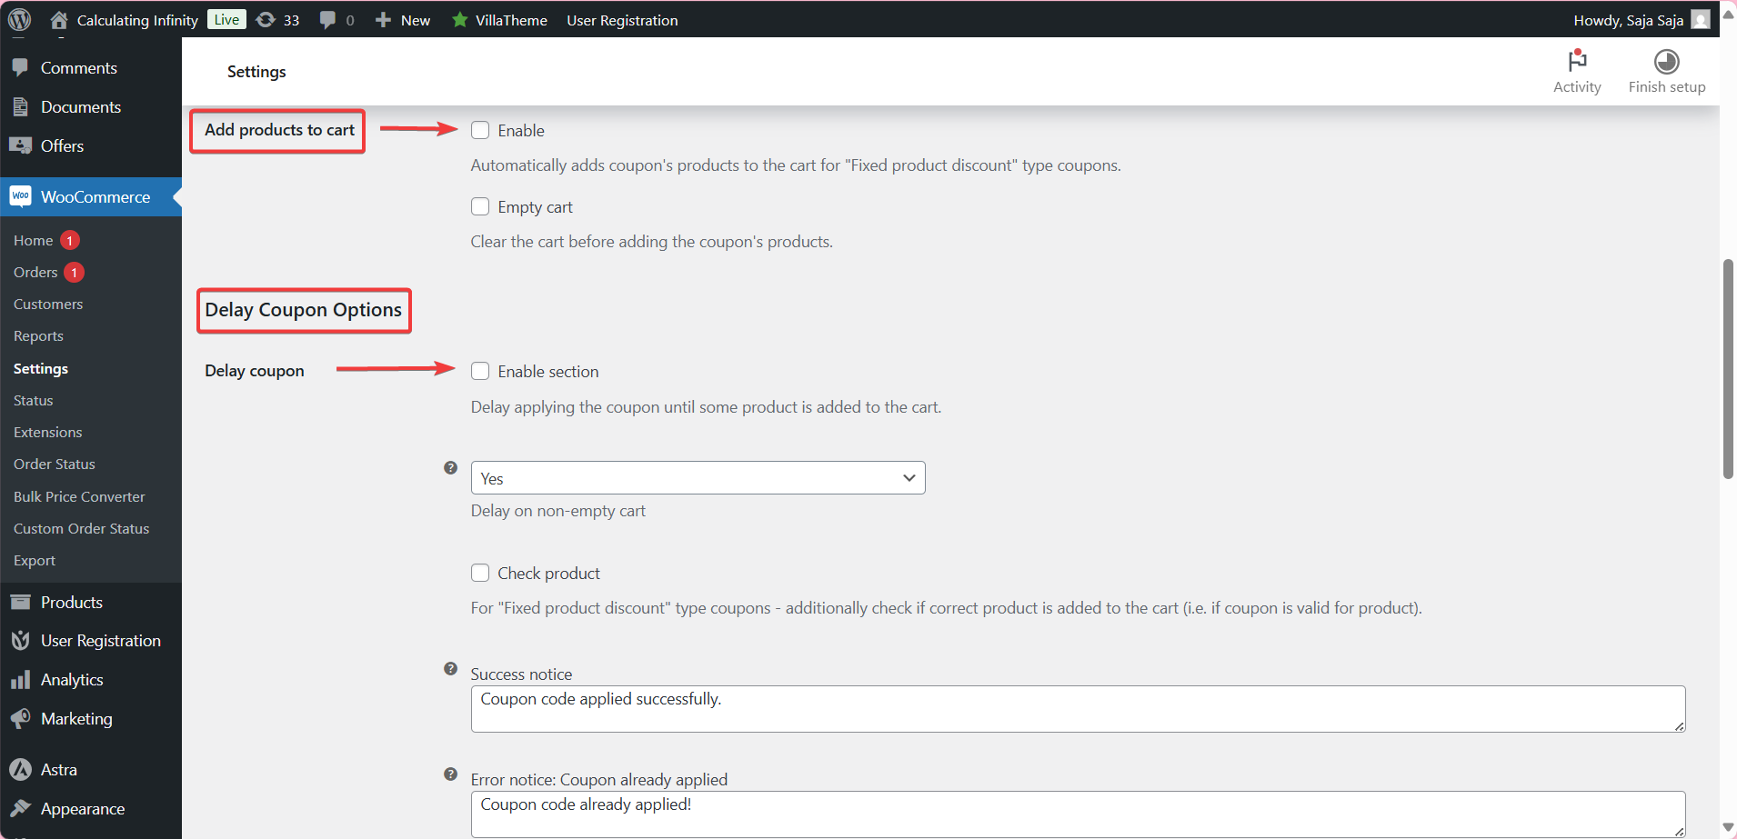The image size is (1737, 839).
Task: Open the updates icon showing 33
Action: click(x=266, y=20)
